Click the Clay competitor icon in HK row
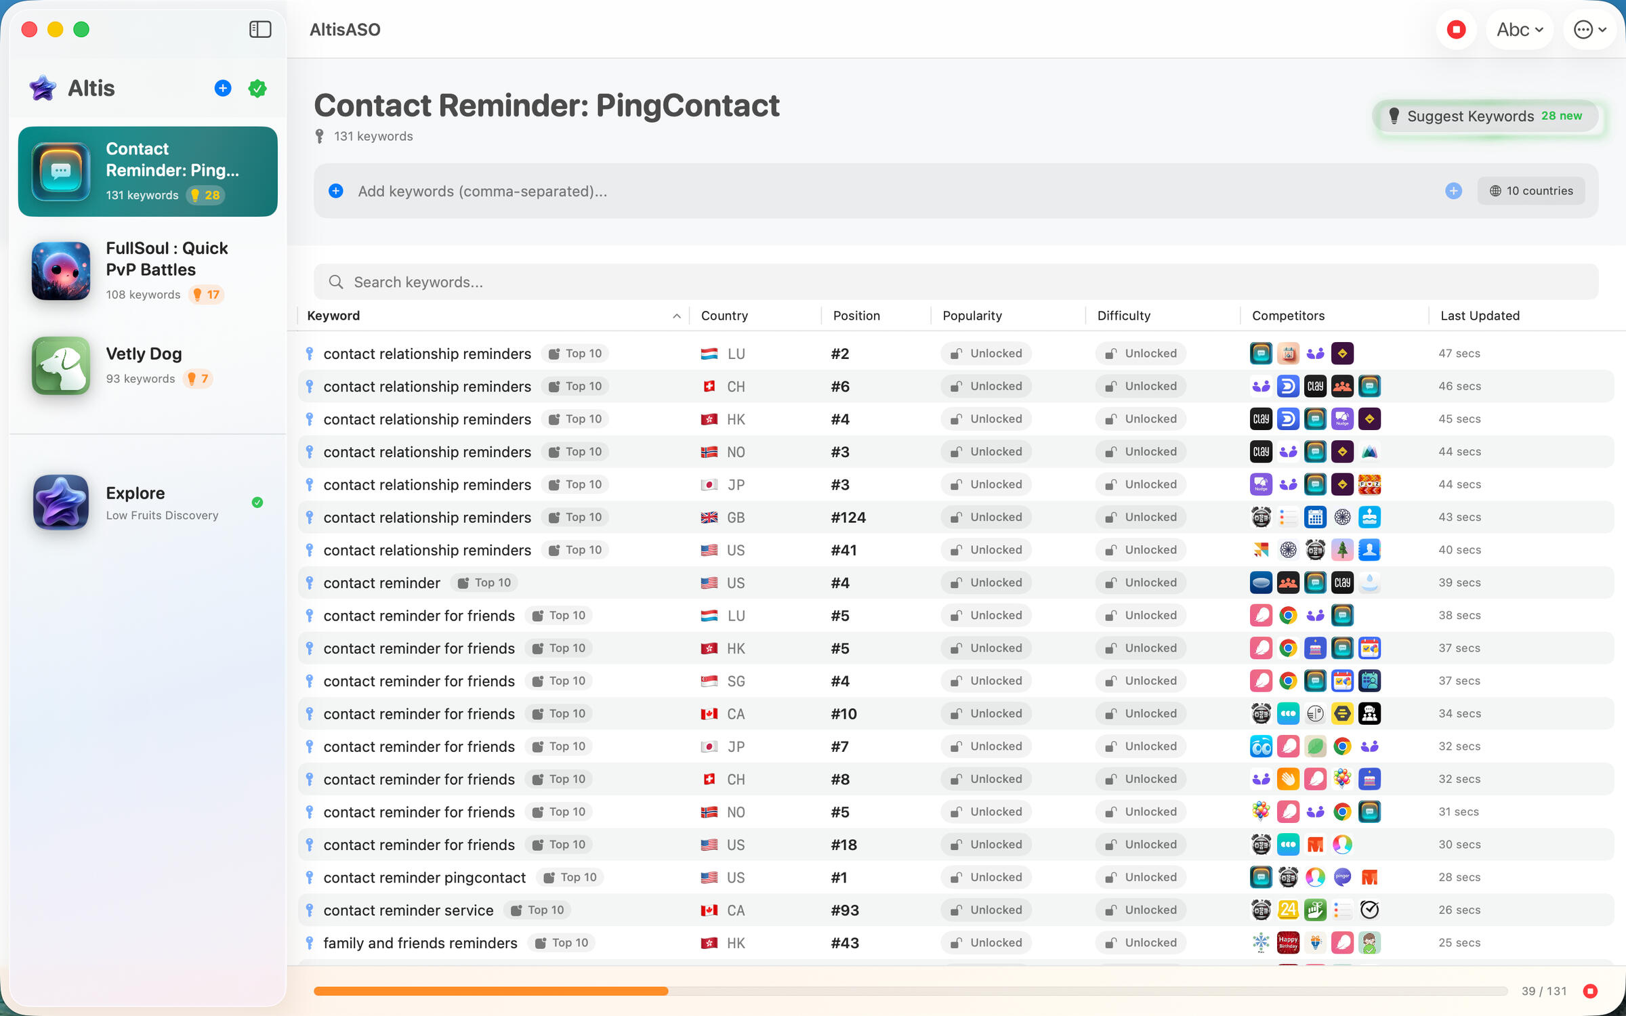 1261,419
